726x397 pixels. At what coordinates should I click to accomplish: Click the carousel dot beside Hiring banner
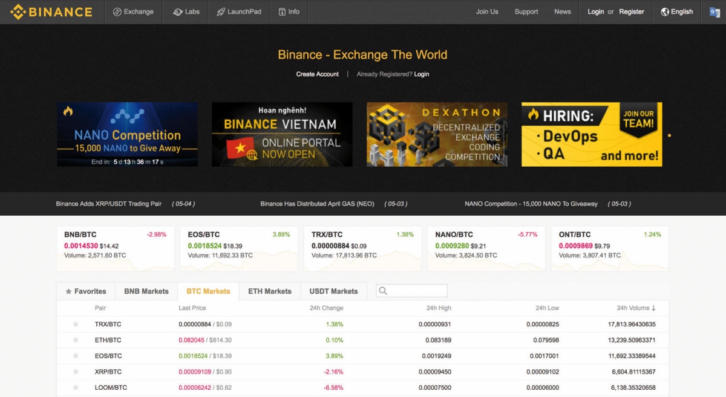[x=669, y=135]
